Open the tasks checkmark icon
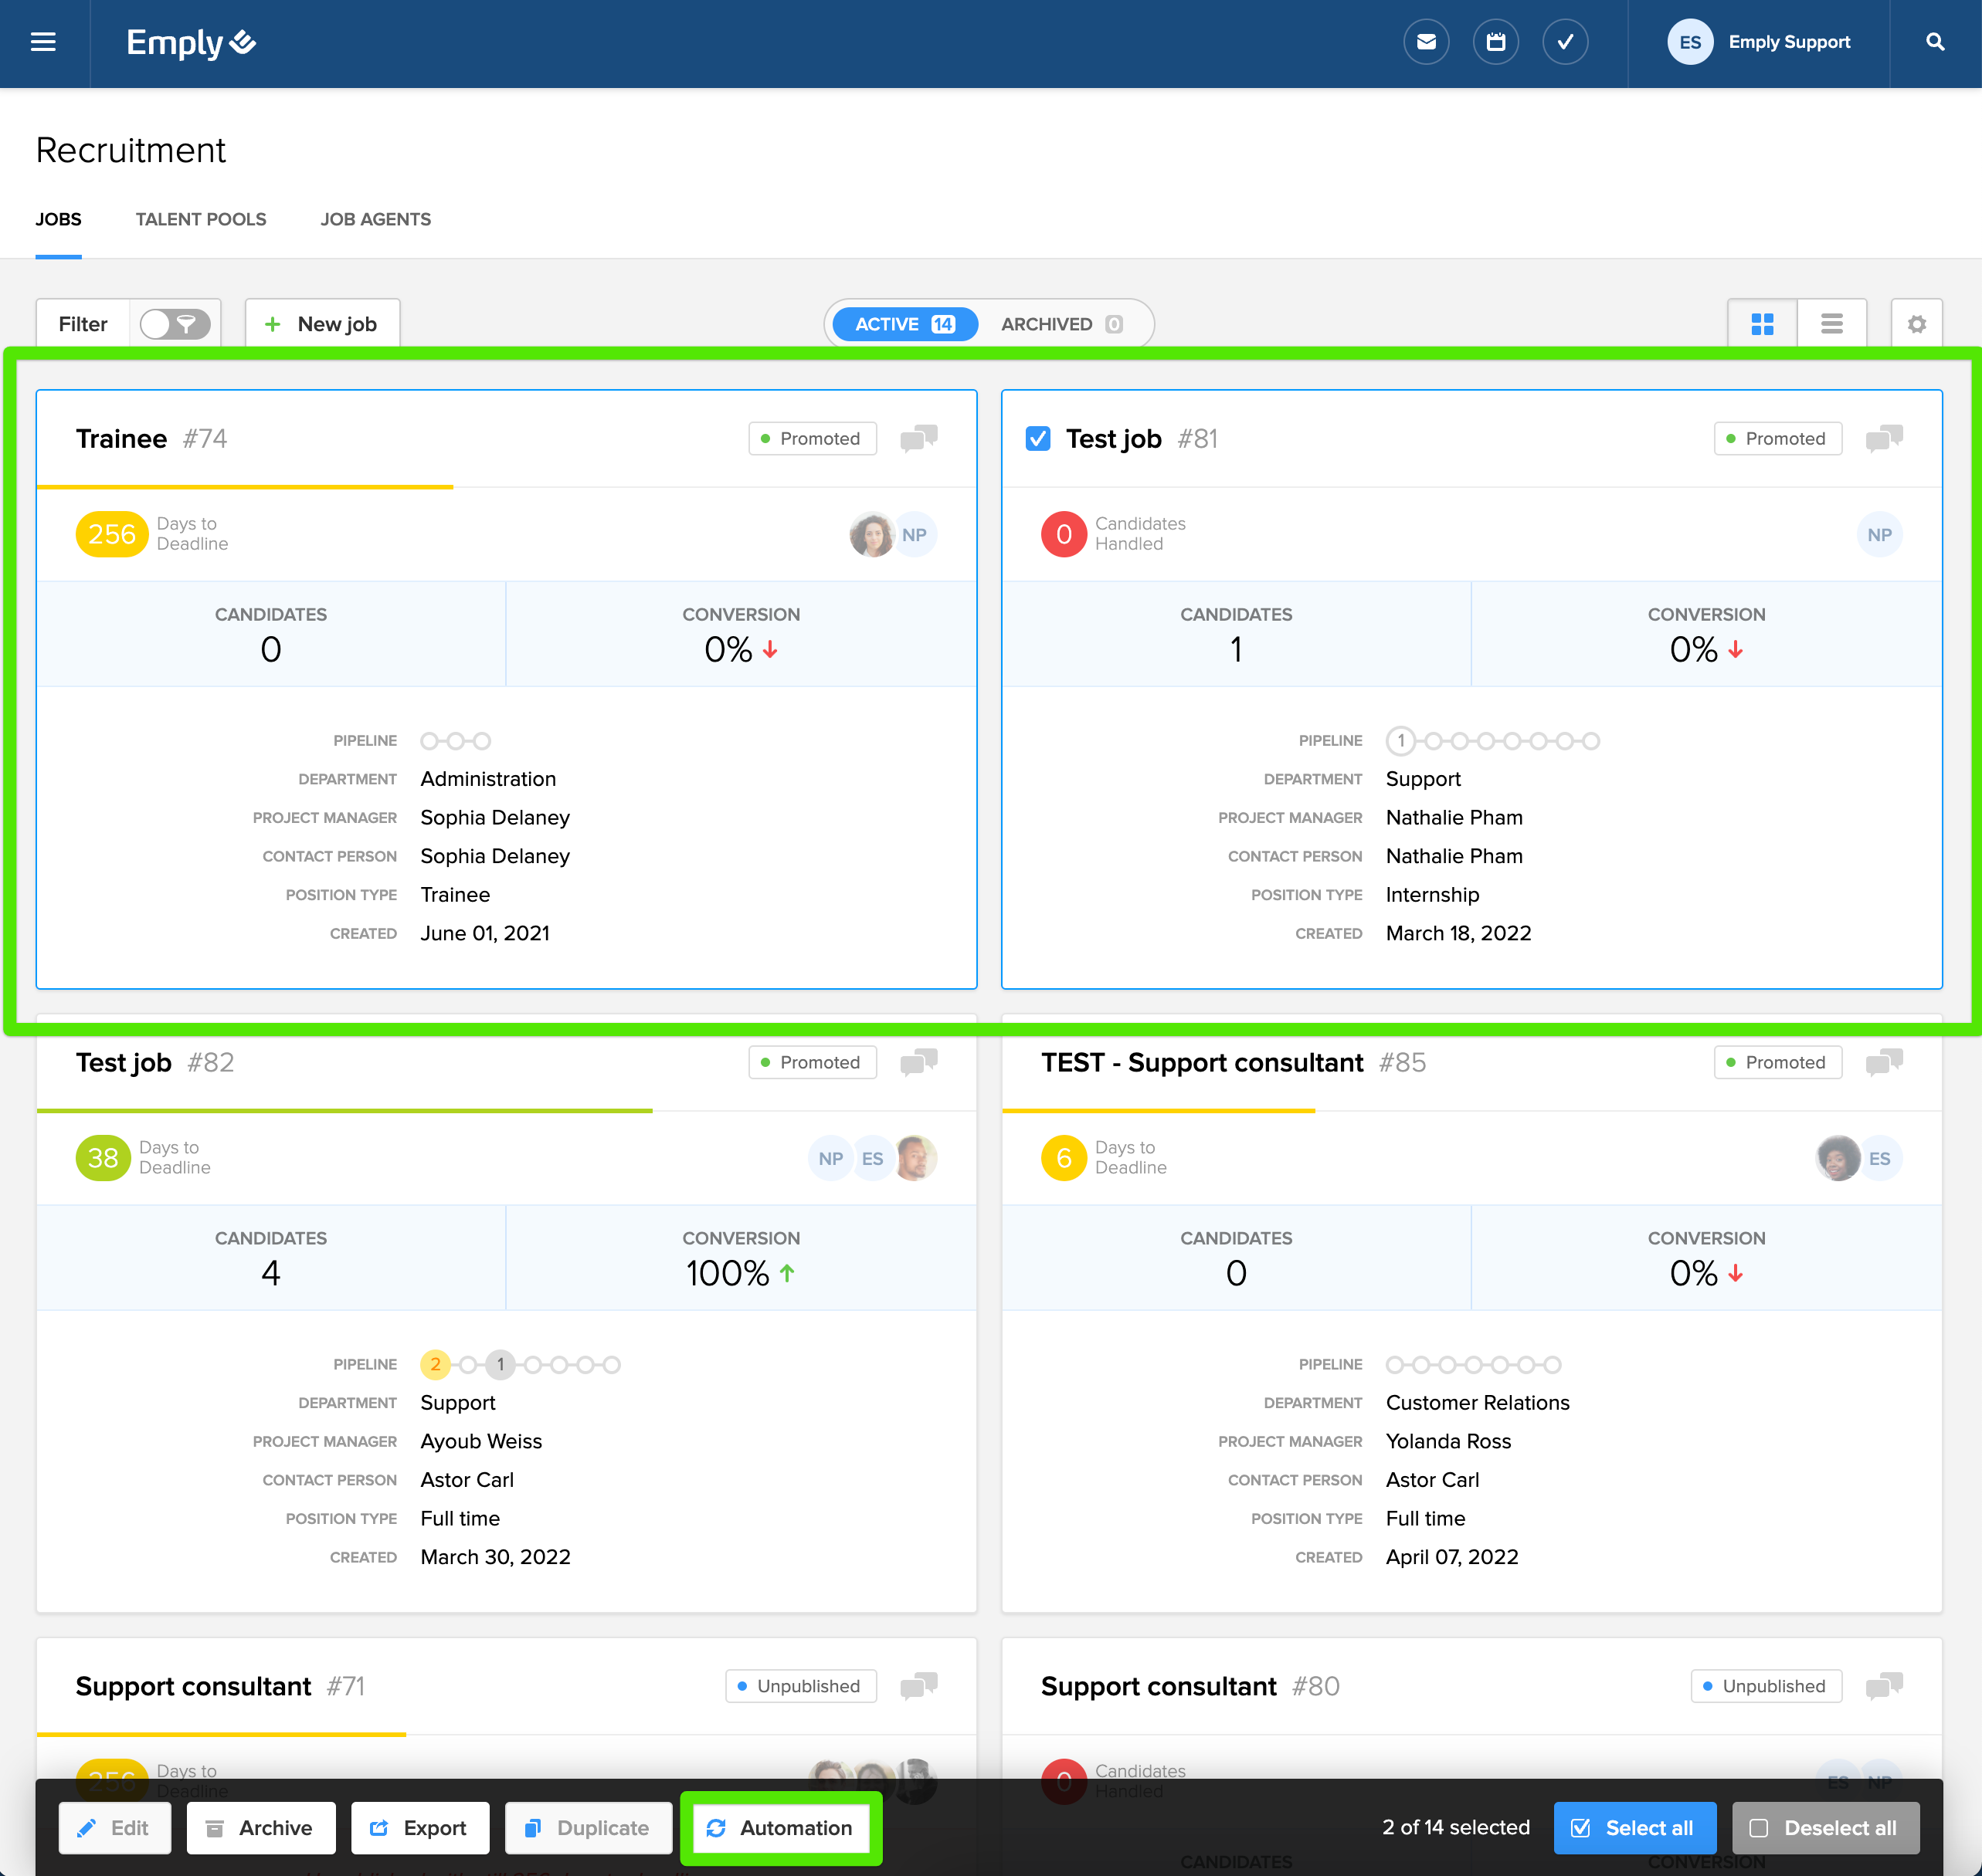The image size is (1982, 1876). tap(1565, 42)
